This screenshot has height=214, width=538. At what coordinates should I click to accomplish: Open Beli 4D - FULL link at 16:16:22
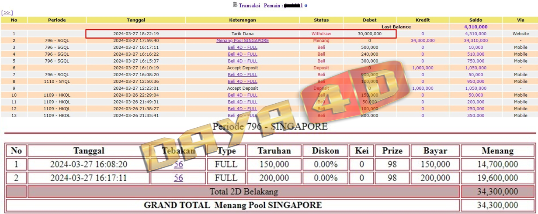[243, 54]
